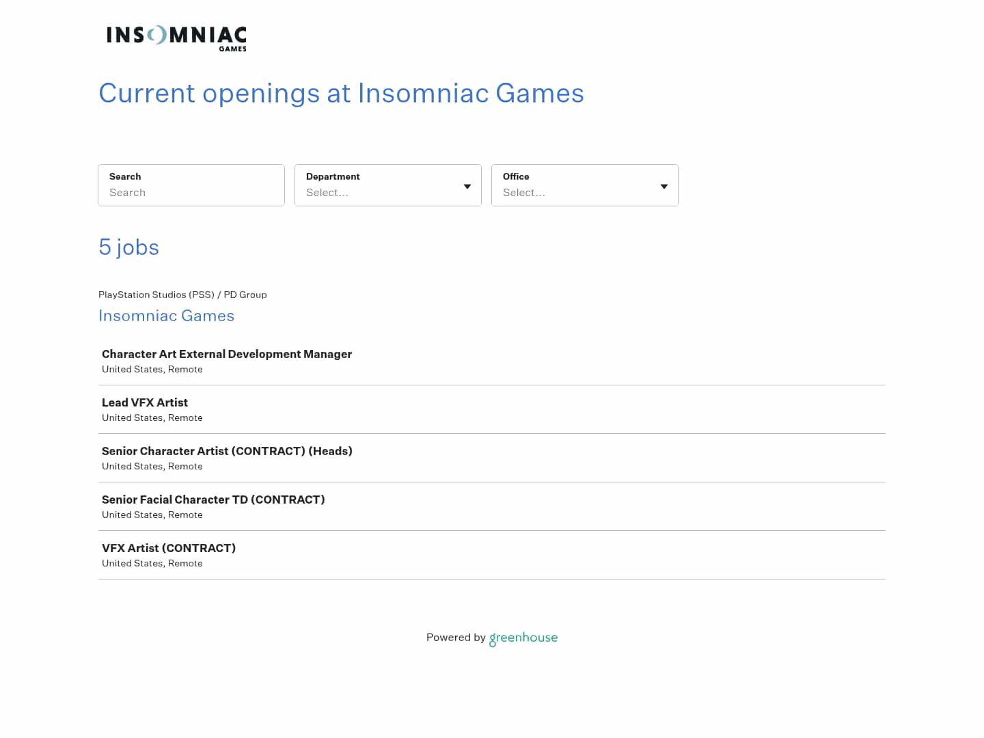Expand the Department select dropdown
Image resolution: width=984 pixels, height=738 pixels.
tap(387, 192)
